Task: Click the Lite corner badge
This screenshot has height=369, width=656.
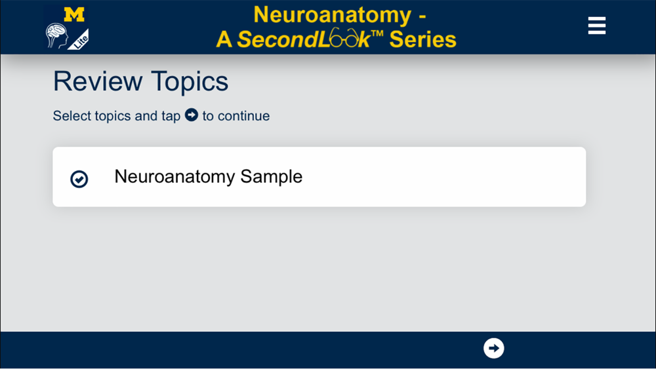Action: tap(80, 41)
